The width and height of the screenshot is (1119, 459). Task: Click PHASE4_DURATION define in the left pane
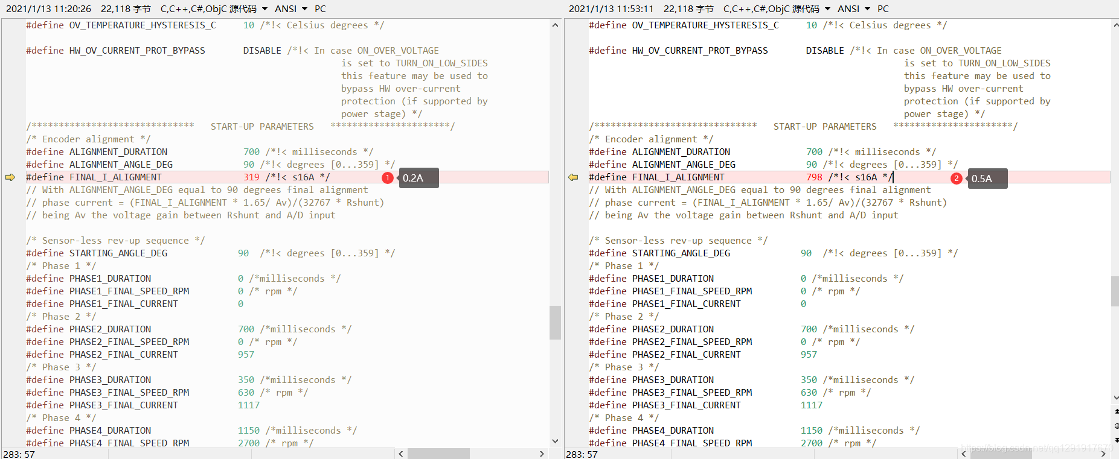coord(110,431)
